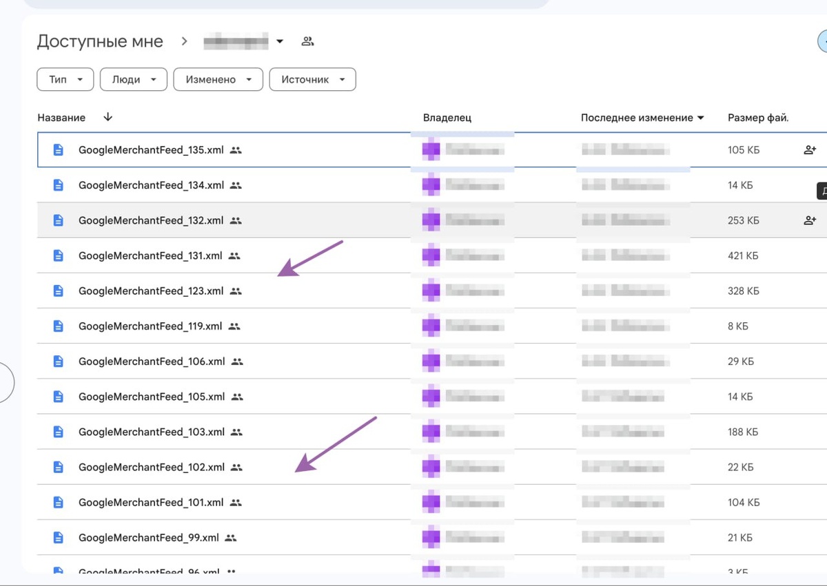Click the shared people icon after GoogleMerchantFeed_123.xml
827x586 pixels.
click(x=236, y=291)
